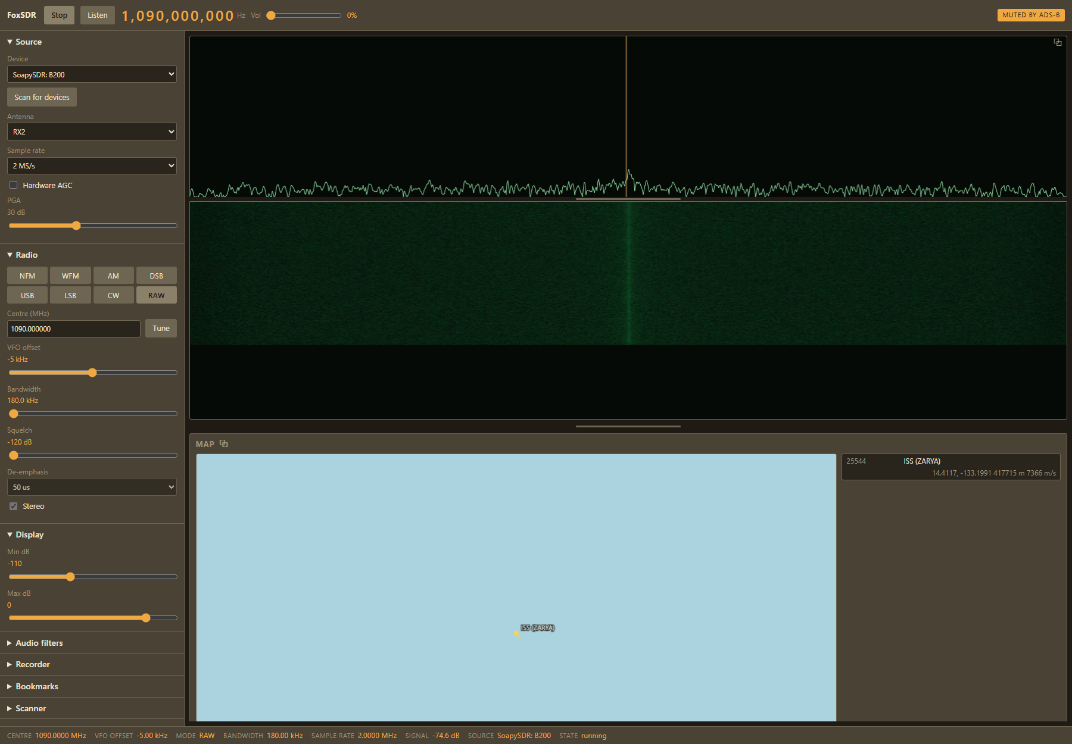
Task: Pop out the MAP panel icon
Action: click(224, 443)
